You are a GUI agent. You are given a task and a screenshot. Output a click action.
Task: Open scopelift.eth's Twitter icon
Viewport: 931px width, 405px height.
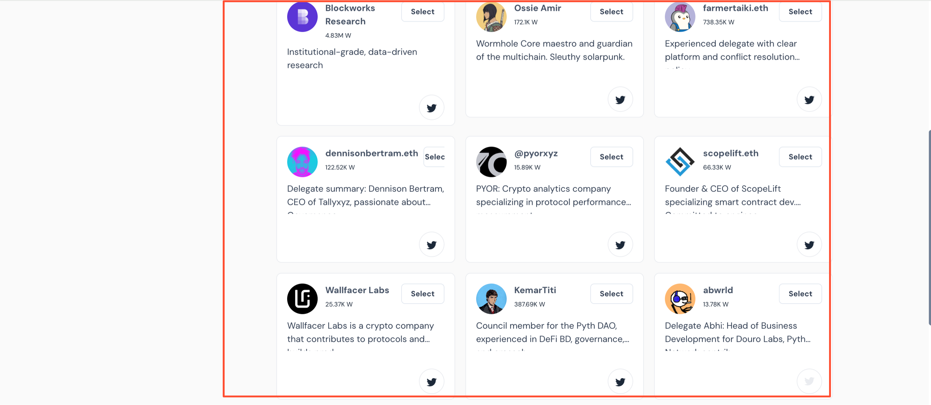(x=809, y=244)
